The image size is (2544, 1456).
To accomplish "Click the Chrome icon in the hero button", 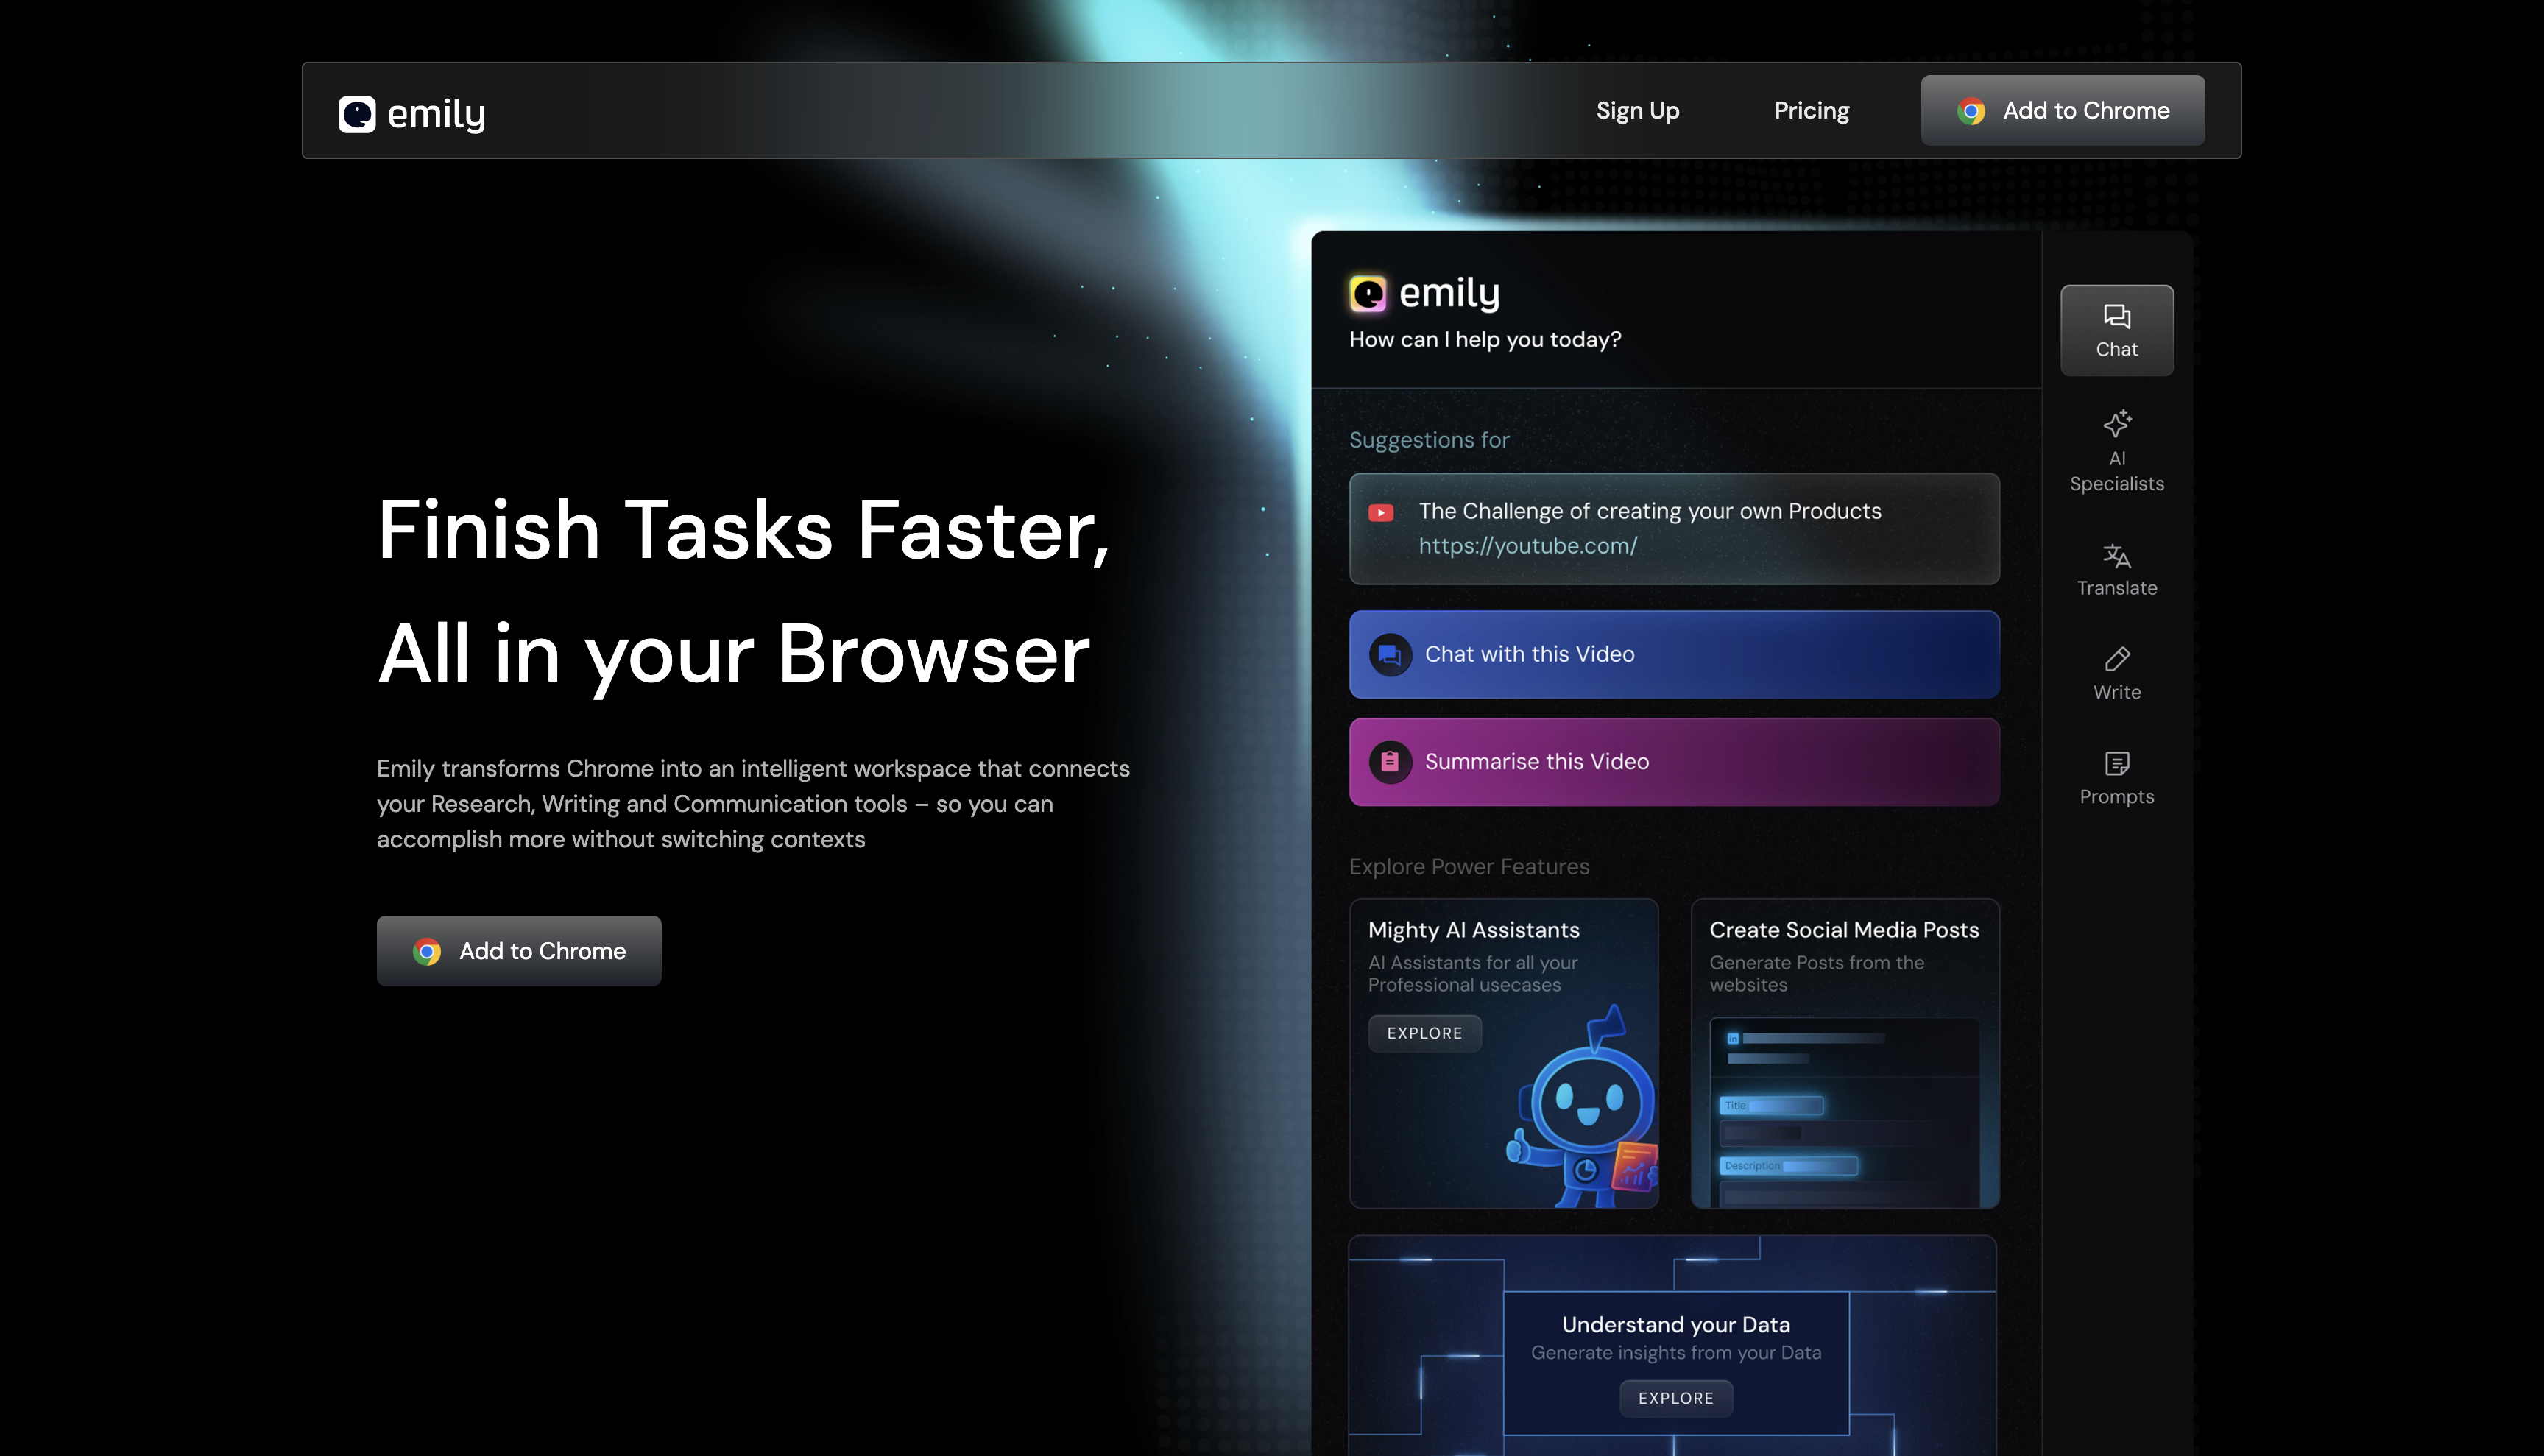I will coord(427,952).
